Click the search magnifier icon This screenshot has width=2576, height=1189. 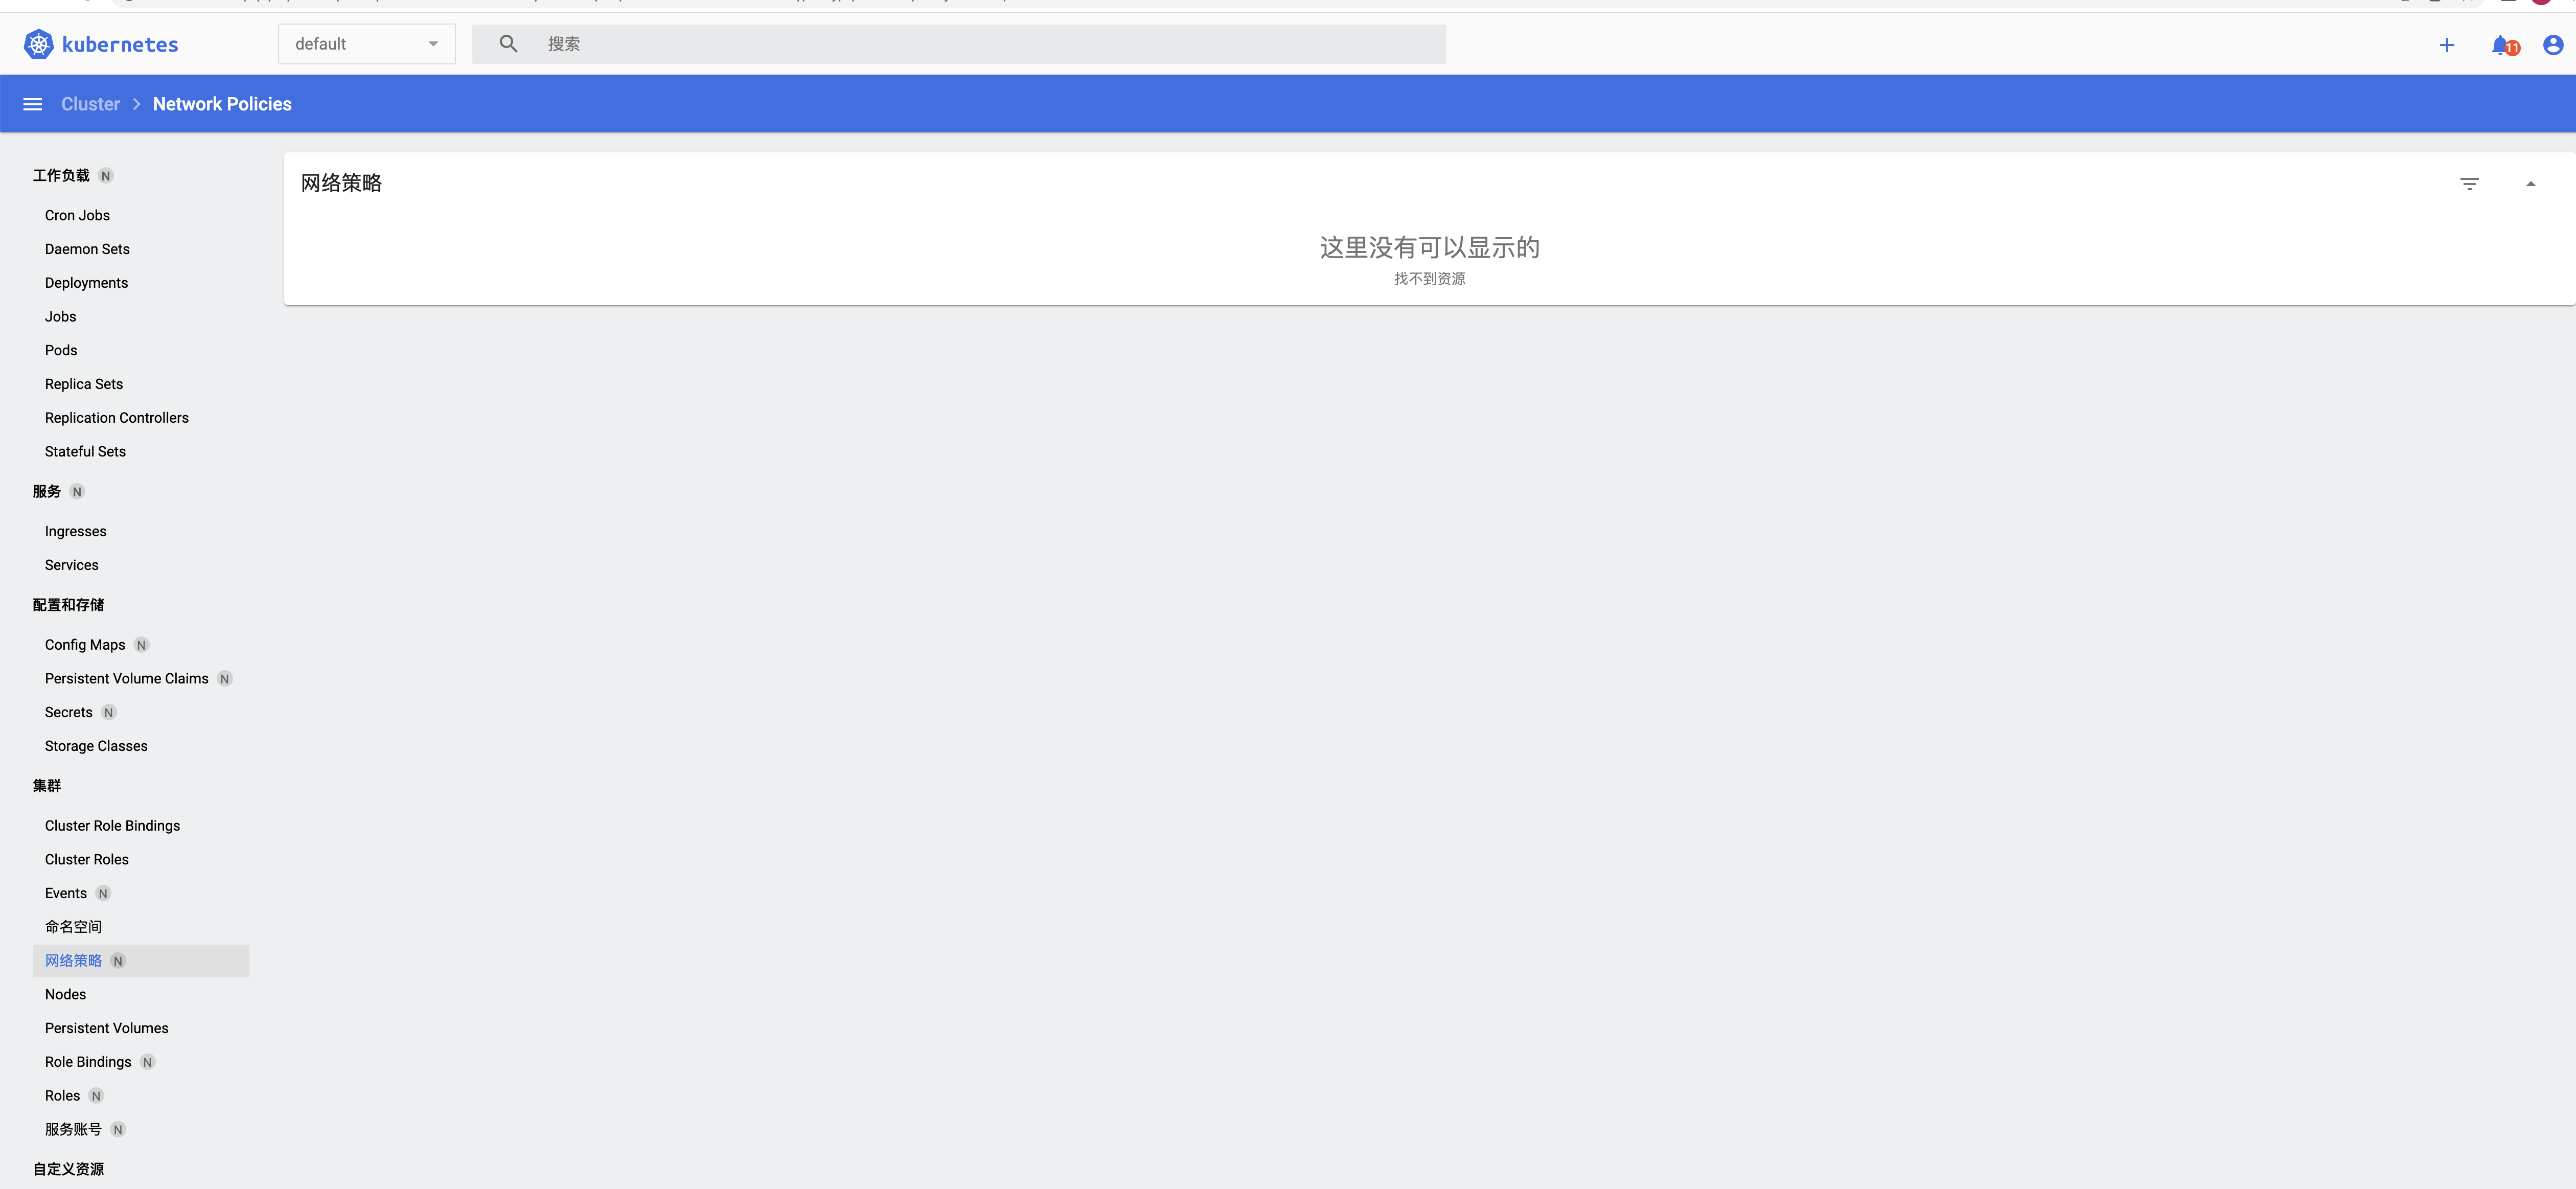pyautogui.click(x=508, y=44)
